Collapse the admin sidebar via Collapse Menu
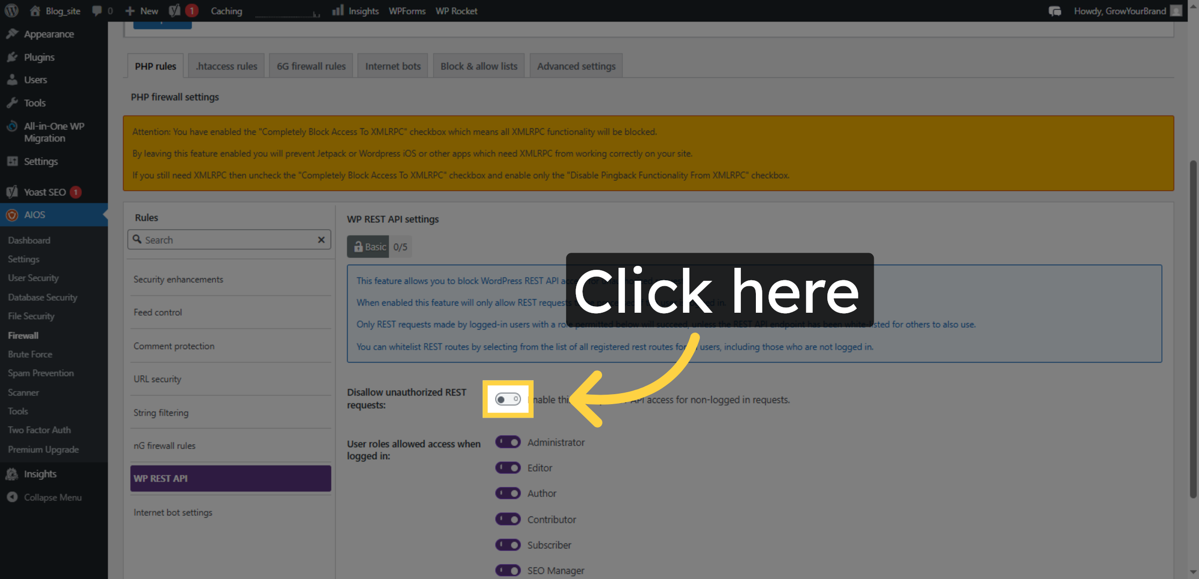 coord(52,497)
